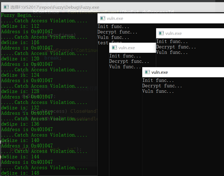Click 'Init func...' in the focused vuln.exe window
The width and height of the screenshot is (224, 176).
click(x=158, y=81)
